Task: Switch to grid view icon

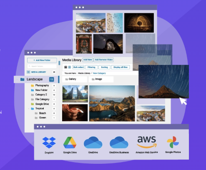Action: [70, 67]
